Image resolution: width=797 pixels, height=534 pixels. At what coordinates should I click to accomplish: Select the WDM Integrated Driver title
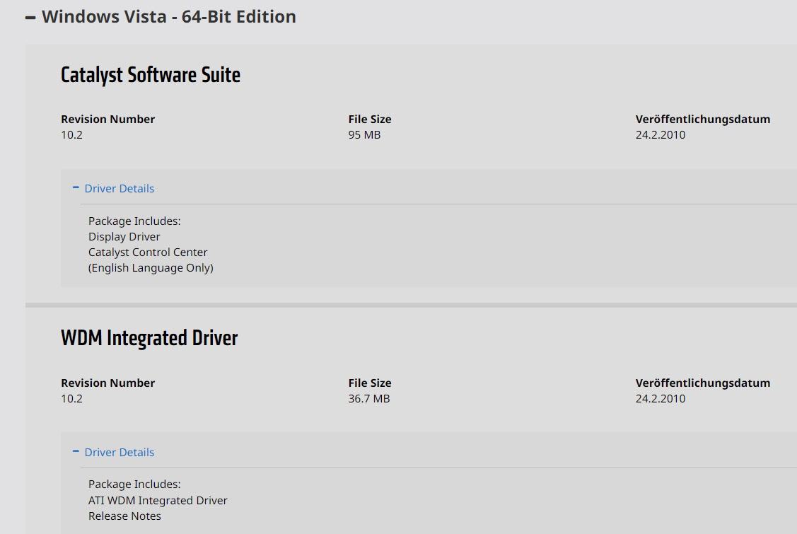coord(149,338)
